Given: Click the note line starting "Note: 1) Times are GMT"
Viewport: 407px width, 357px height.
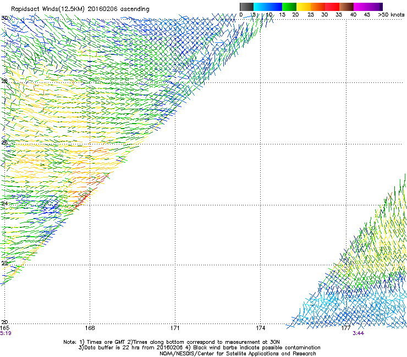Looking at the screenshot, I should tap(172, 342).
